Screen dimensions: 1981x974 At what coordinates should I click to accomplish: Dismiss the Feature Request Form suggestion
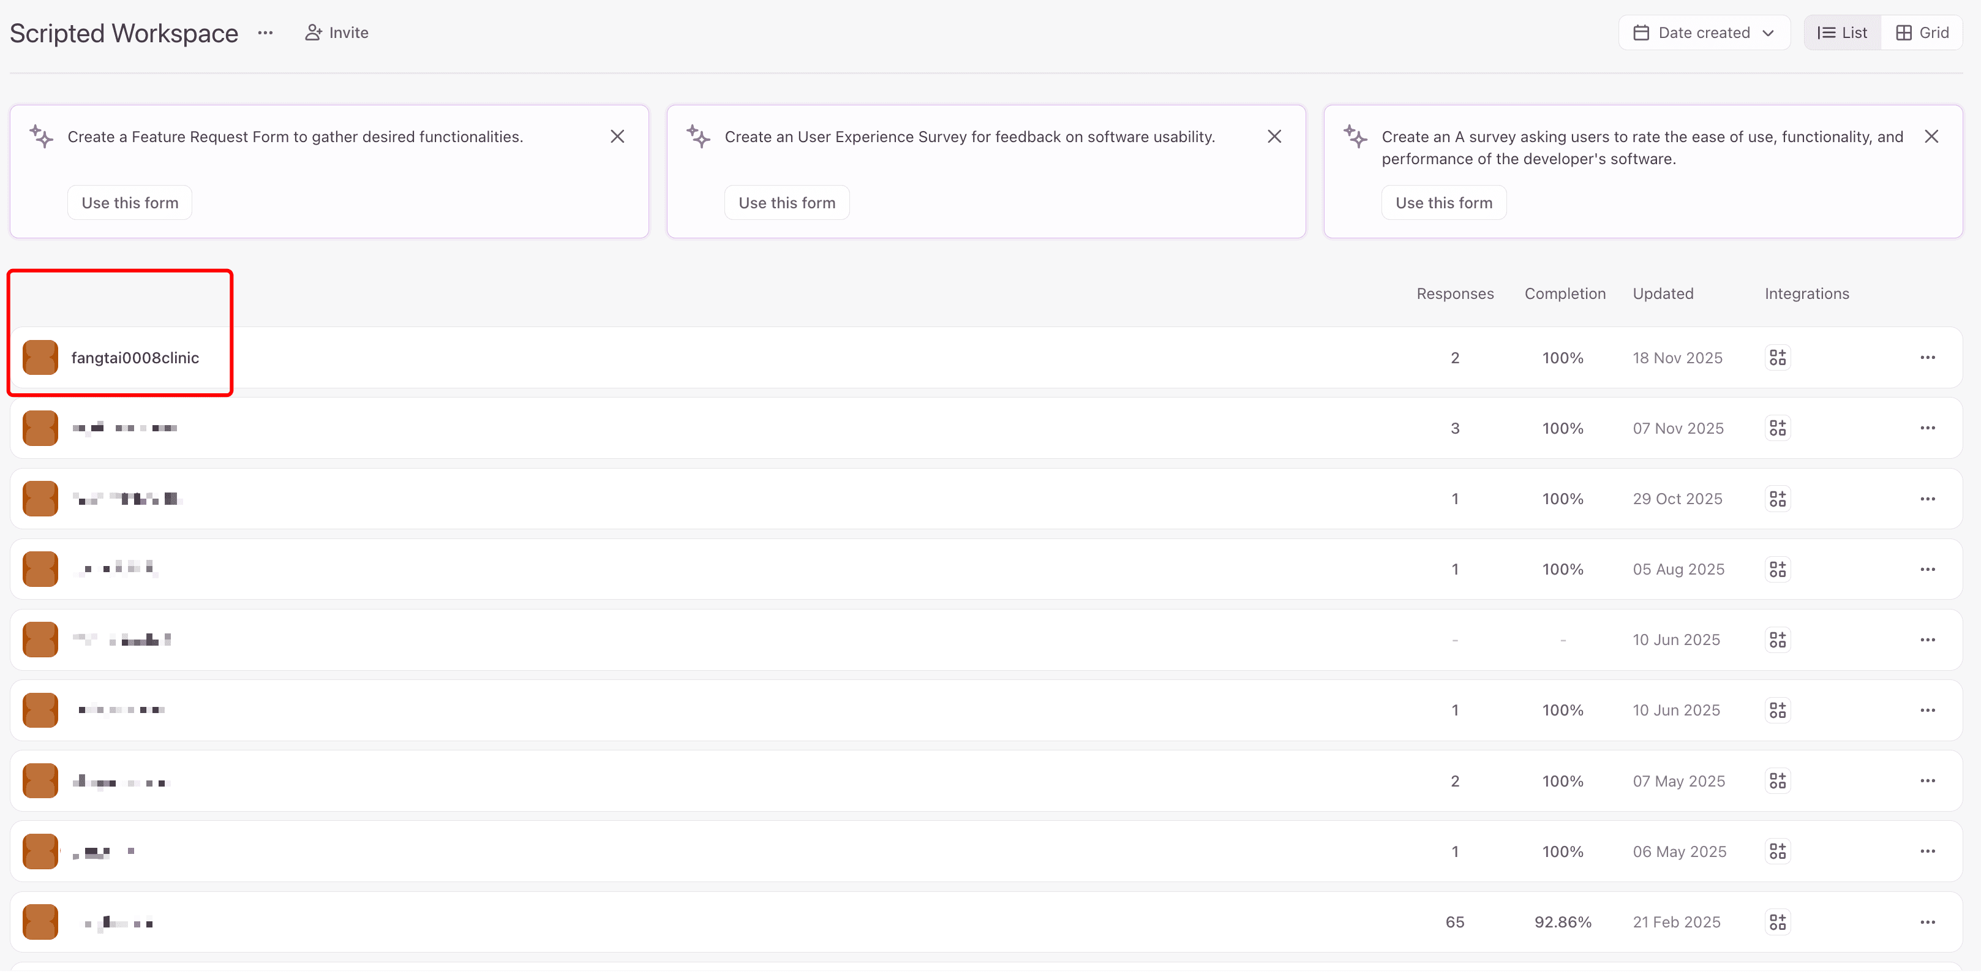617,137
